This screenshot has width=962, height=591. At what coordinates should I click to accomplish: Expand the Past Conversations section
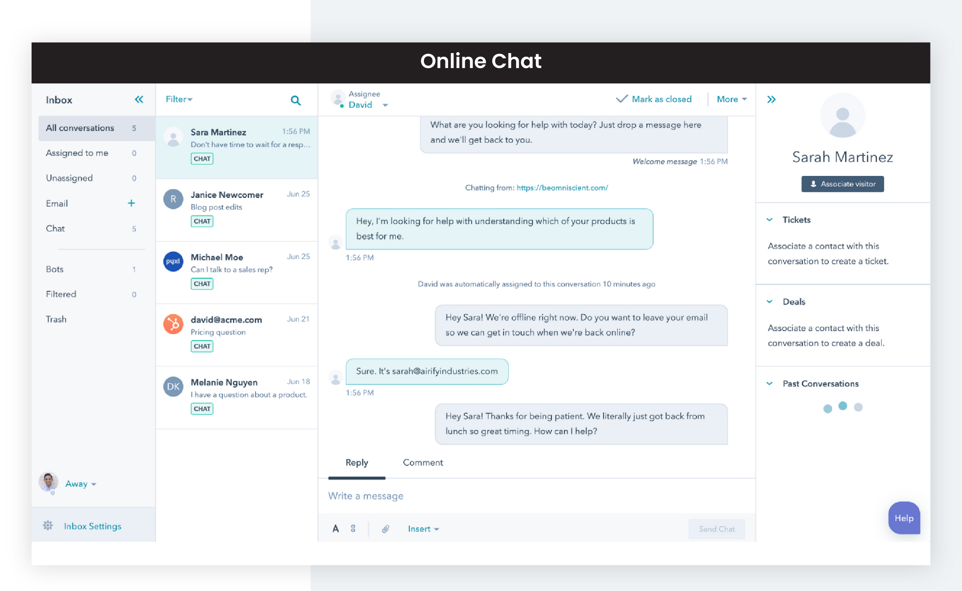pos(770,383)
